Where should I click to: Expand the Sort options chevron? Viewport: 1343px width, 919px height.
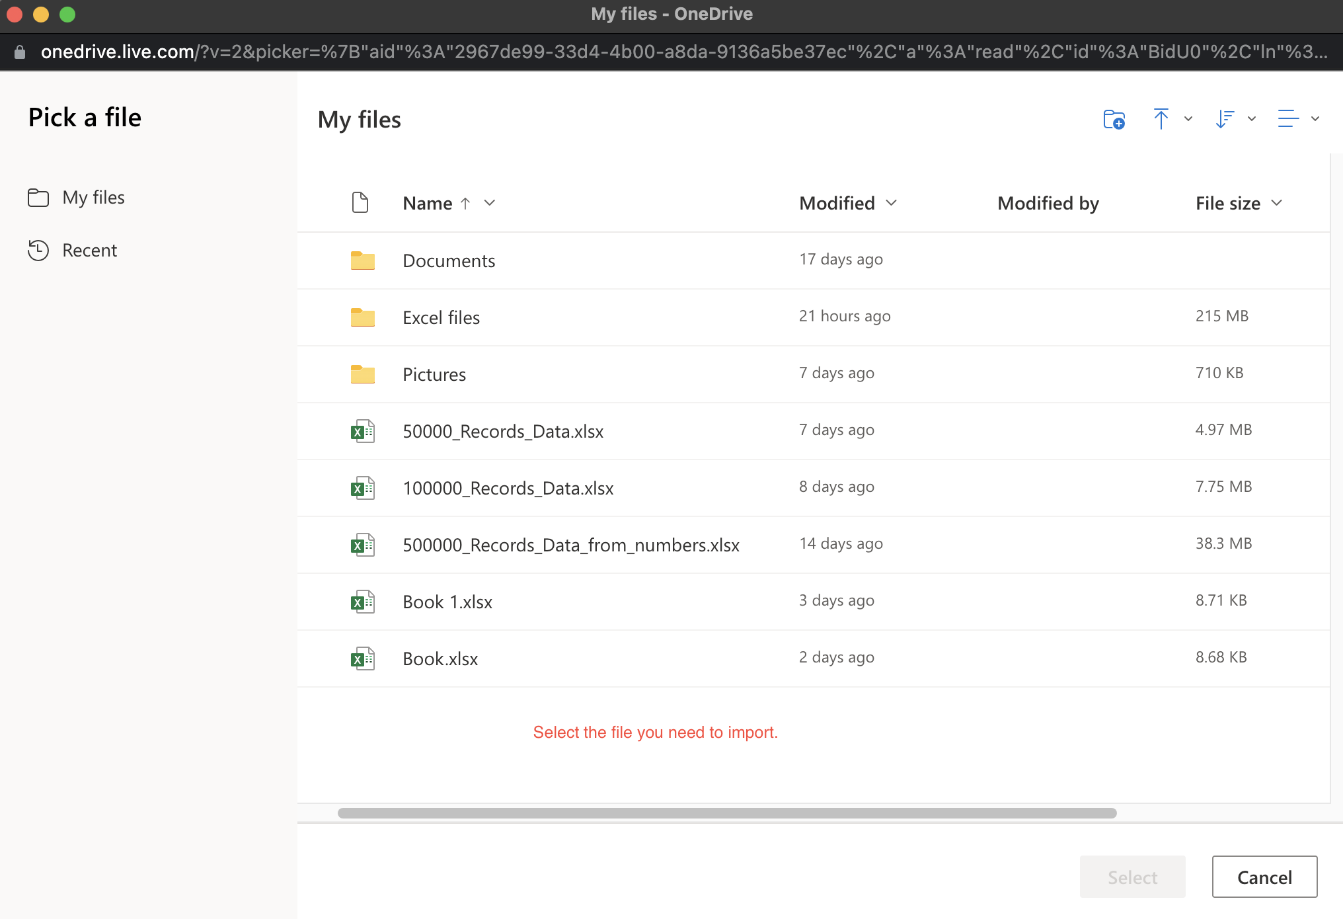pyautogui.click(x=1252, y=119)
